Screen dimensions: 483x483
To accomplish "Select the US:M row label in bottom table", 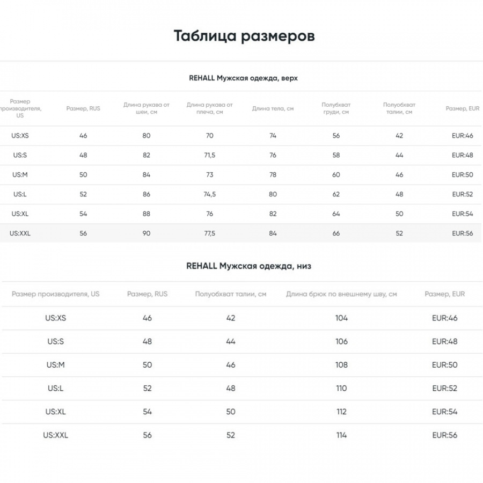I will tap(55, 365).
